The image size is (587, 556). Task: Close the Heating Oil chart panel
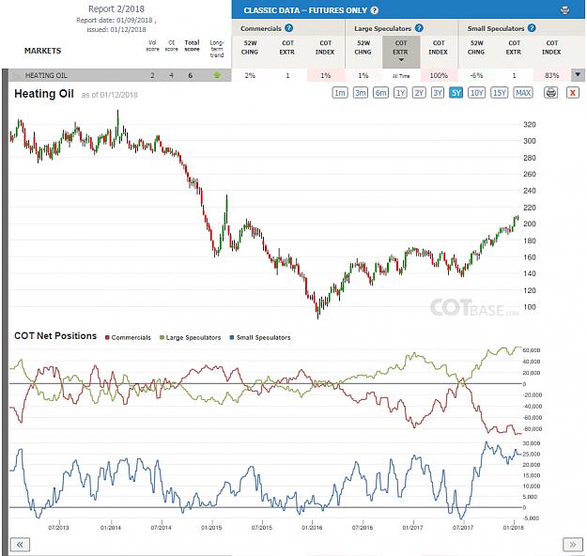tap(572, 92)
